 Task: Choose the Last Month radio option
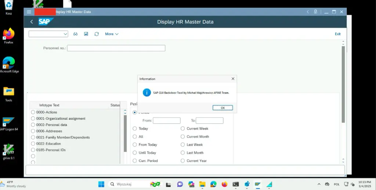[x=183, y=153]
